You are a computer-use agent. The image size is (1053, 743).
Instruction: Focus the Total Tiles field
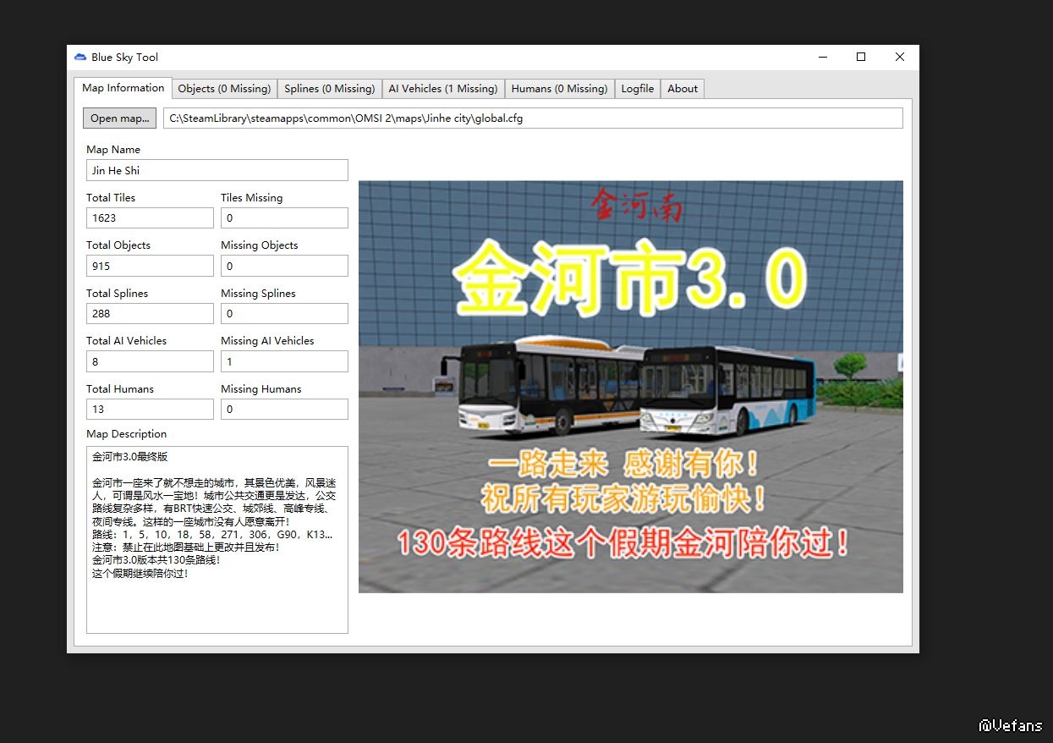[150, 218]
